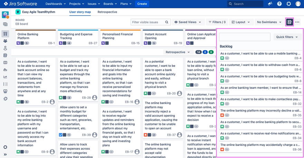Open backlog item EB-14 banking team member

(x=261, y=90)
